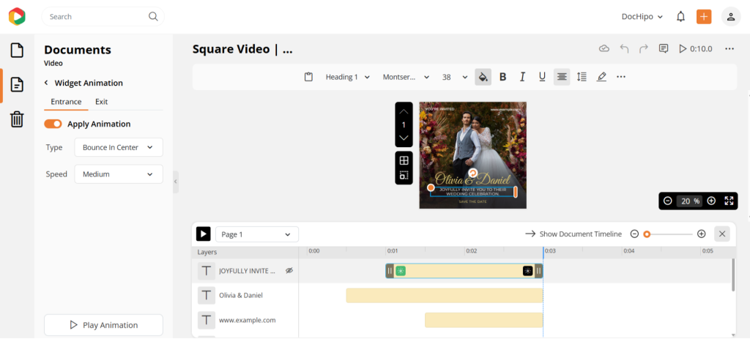This screenshot has height=339, width=750.
Task: Toggle the Apply Animation switch
Action: [53, 124]
